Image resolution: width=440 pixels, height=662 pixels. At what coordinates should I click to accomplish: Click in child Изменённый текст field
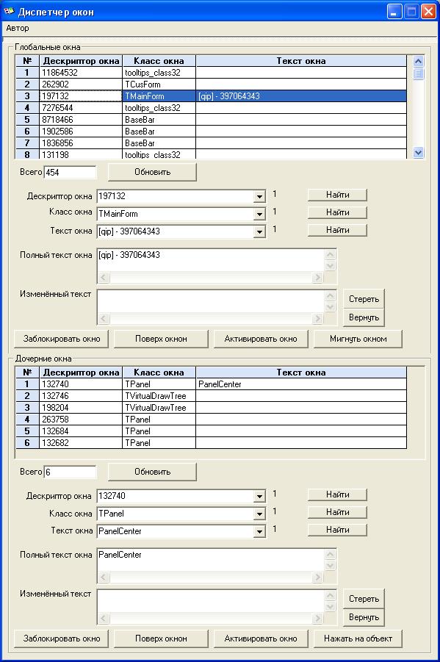[211, 601]
